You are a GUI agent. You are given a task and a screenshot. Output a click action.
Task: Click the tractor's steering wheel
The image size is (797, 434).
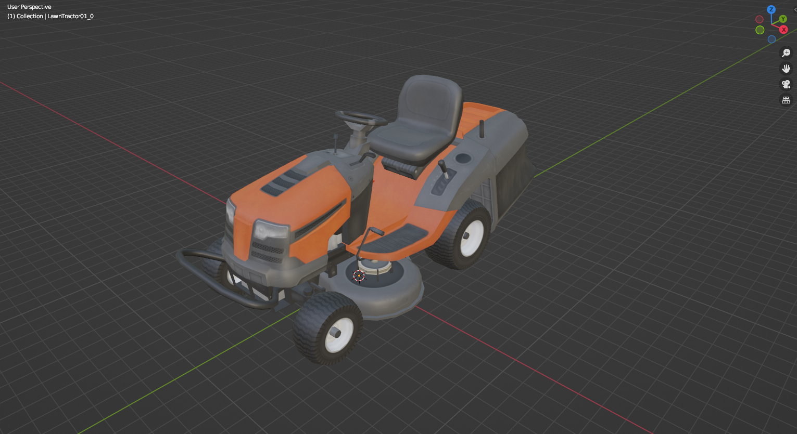click(360, 117)
